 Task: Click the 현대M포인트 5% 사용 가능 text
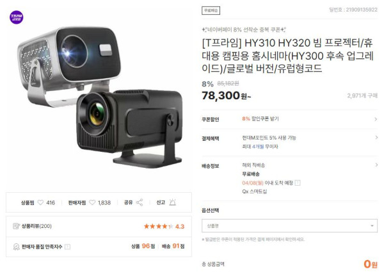click(269, 138)
